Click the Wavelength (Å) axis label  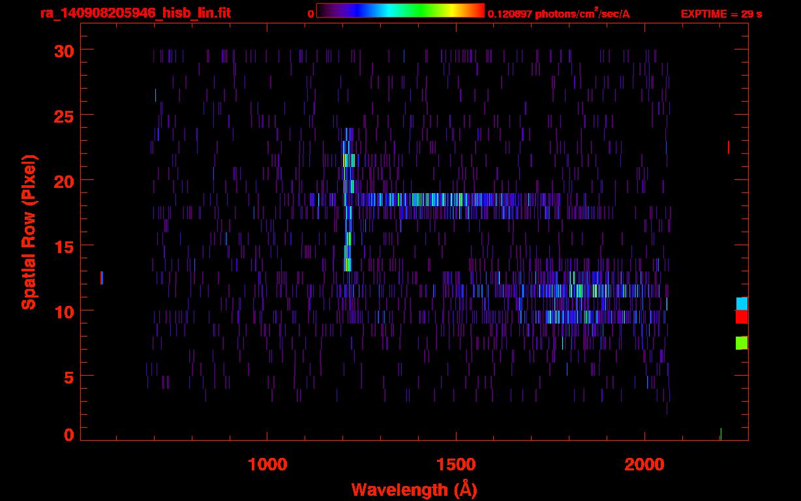coord(414,489)
